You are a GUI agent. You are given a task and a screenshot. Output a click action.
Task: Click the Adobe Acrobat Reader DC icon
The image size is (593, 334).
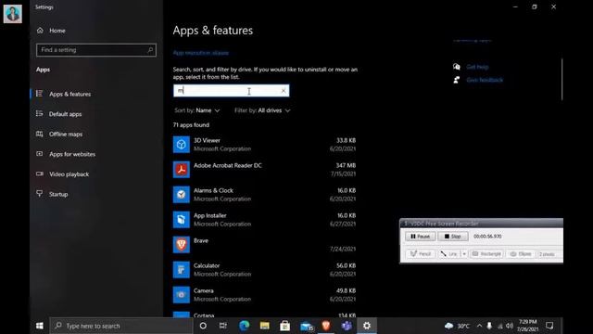182,169
